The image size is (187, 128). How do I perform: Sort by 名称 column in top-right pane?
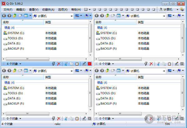pos(115,22)
